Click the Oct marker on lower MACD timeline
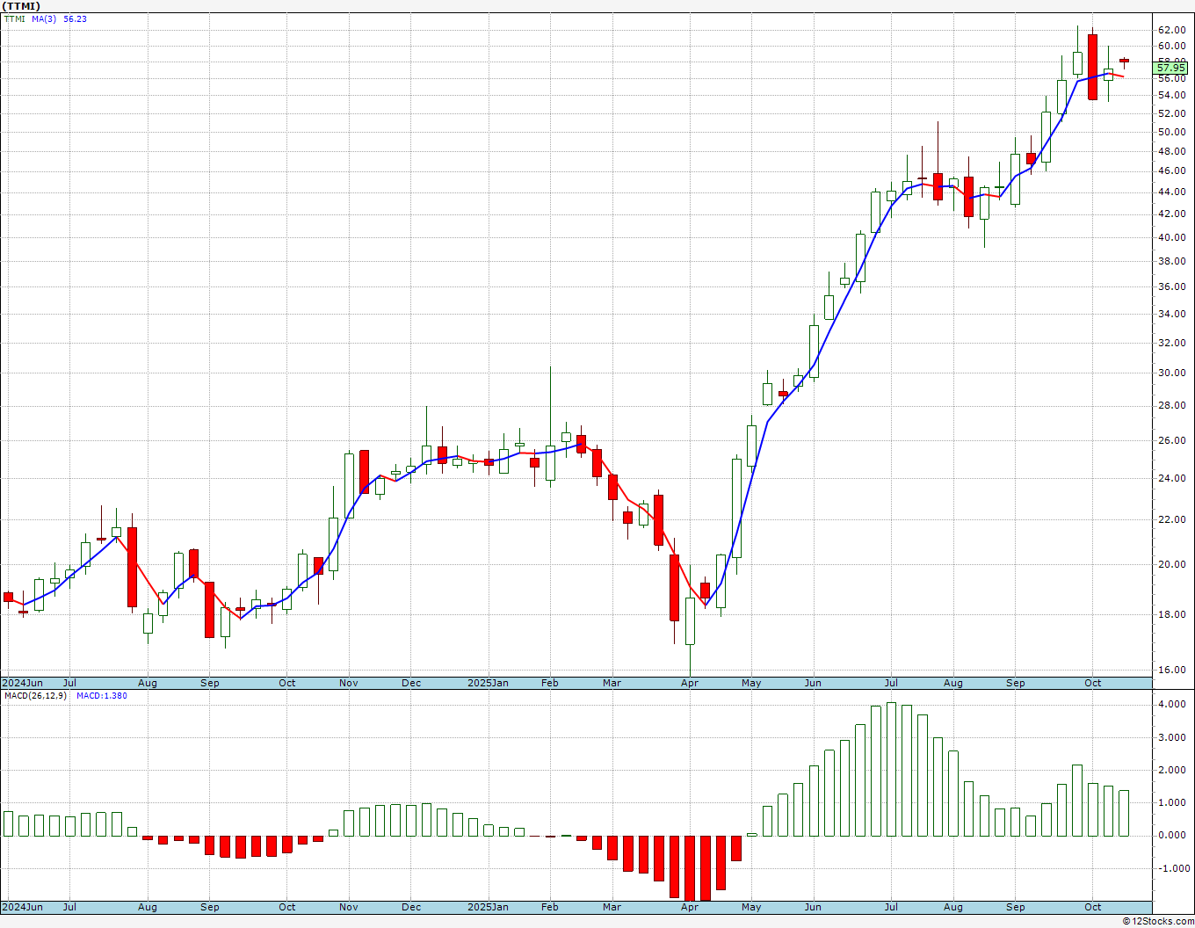Screen dimensions: 1195x928 coord(1093,907)
